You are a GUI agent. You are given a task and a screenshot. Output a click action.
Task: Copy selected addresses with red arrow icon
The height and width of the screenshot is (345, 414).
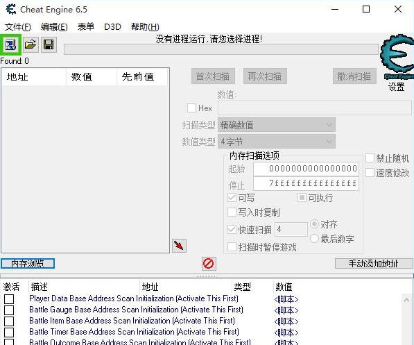click(x=179, y=246)
